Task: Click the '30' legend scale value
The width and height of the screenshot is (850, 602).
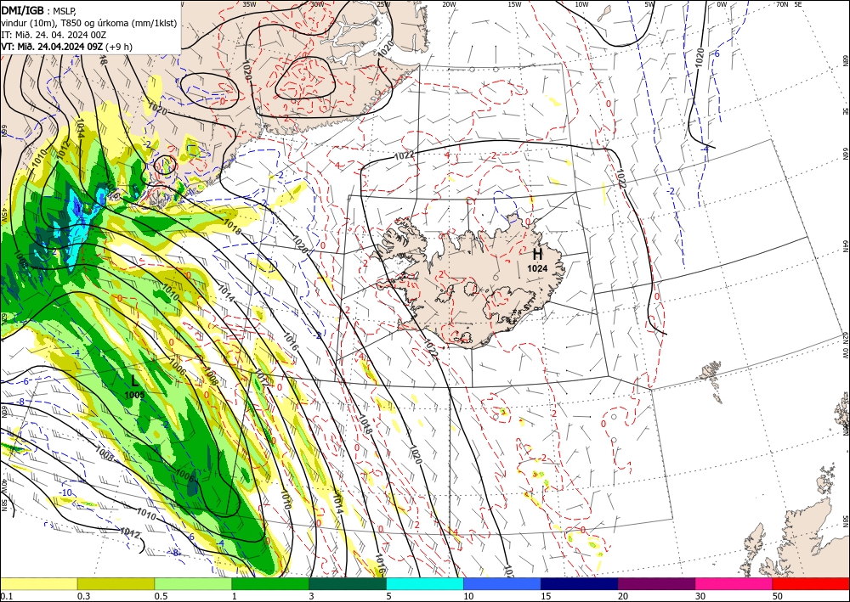Action: (x=700, y=596)
